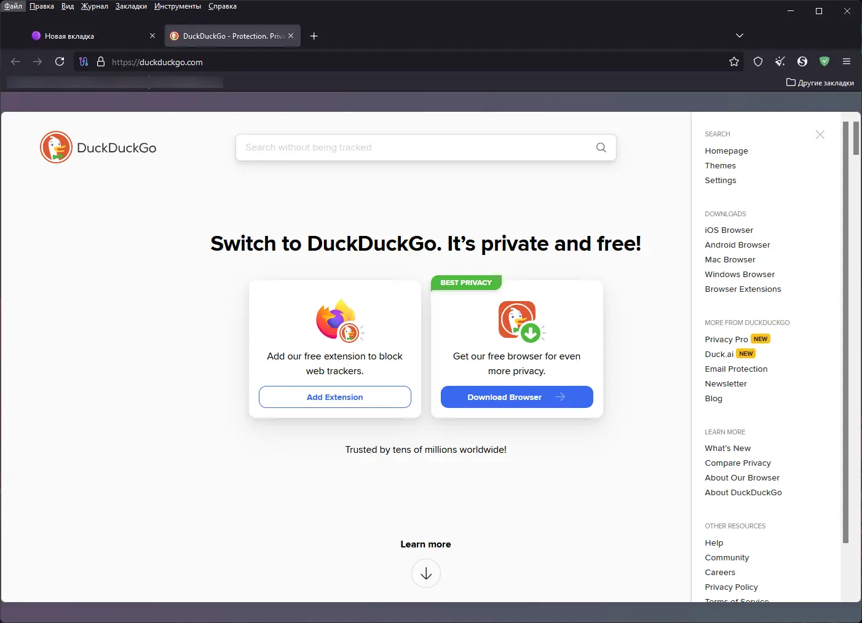The width and height of the screenshot is (862, 623).
Task: Open the Careers link
Action: [720, 572]
